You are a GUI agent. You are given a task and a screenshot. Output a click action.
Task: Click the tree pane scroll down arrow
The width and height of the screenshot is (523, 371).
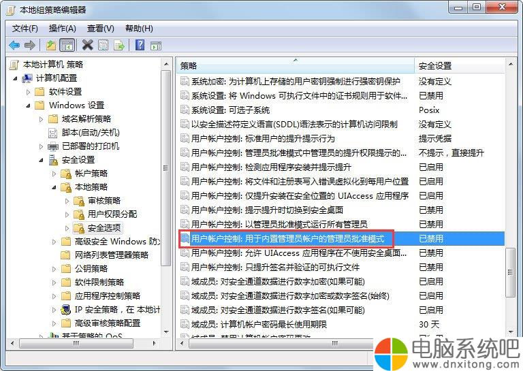166,332
